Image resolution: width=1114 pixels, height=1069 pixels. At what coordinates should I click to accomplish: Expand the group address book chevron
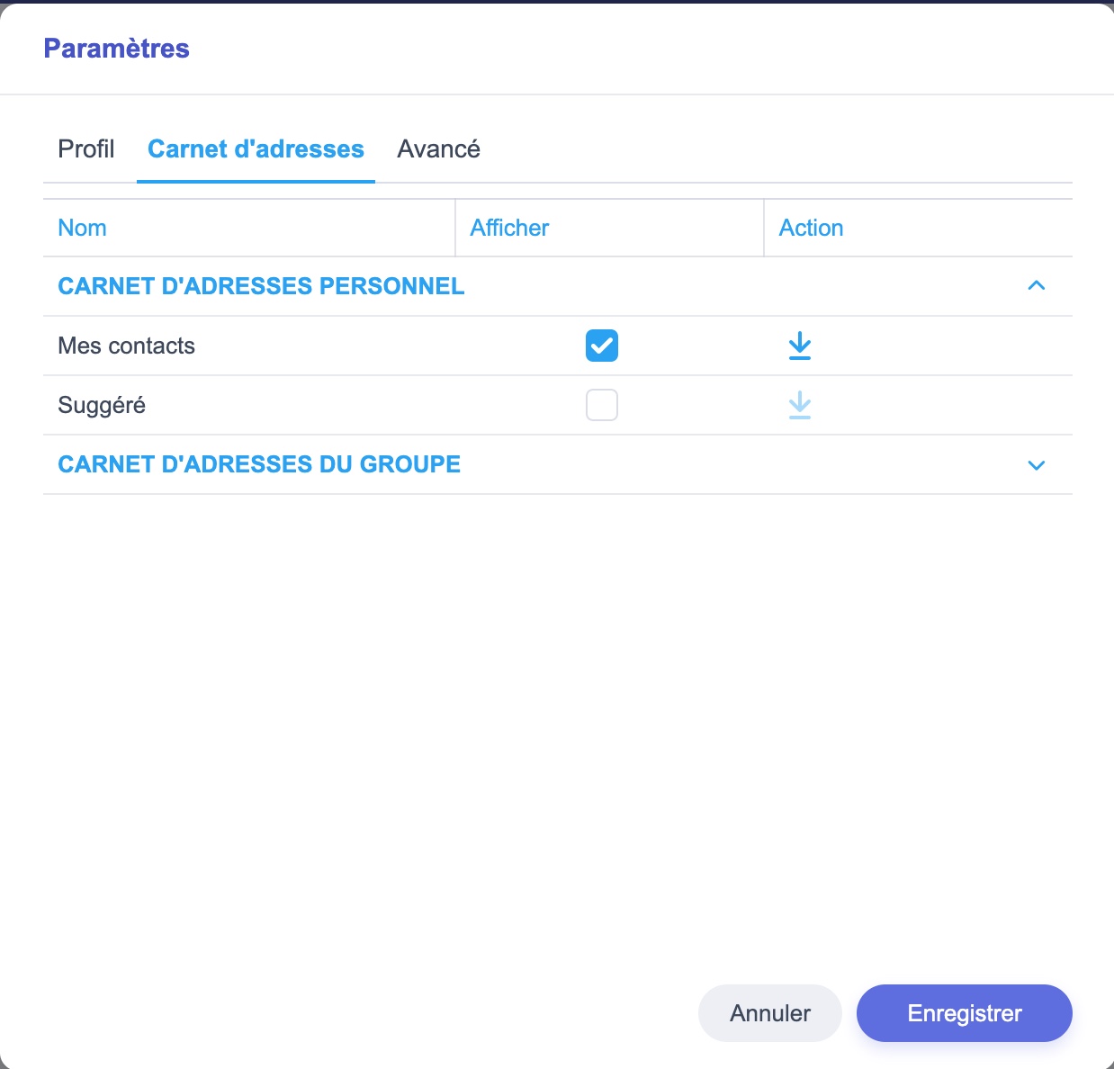point(1036,465)
